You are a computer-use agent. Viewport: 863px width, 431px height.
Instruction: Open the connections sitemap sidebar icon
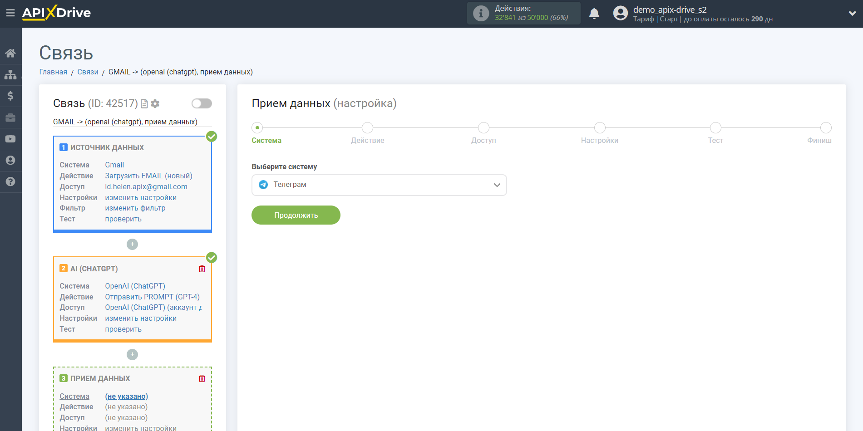pos(10,74)
